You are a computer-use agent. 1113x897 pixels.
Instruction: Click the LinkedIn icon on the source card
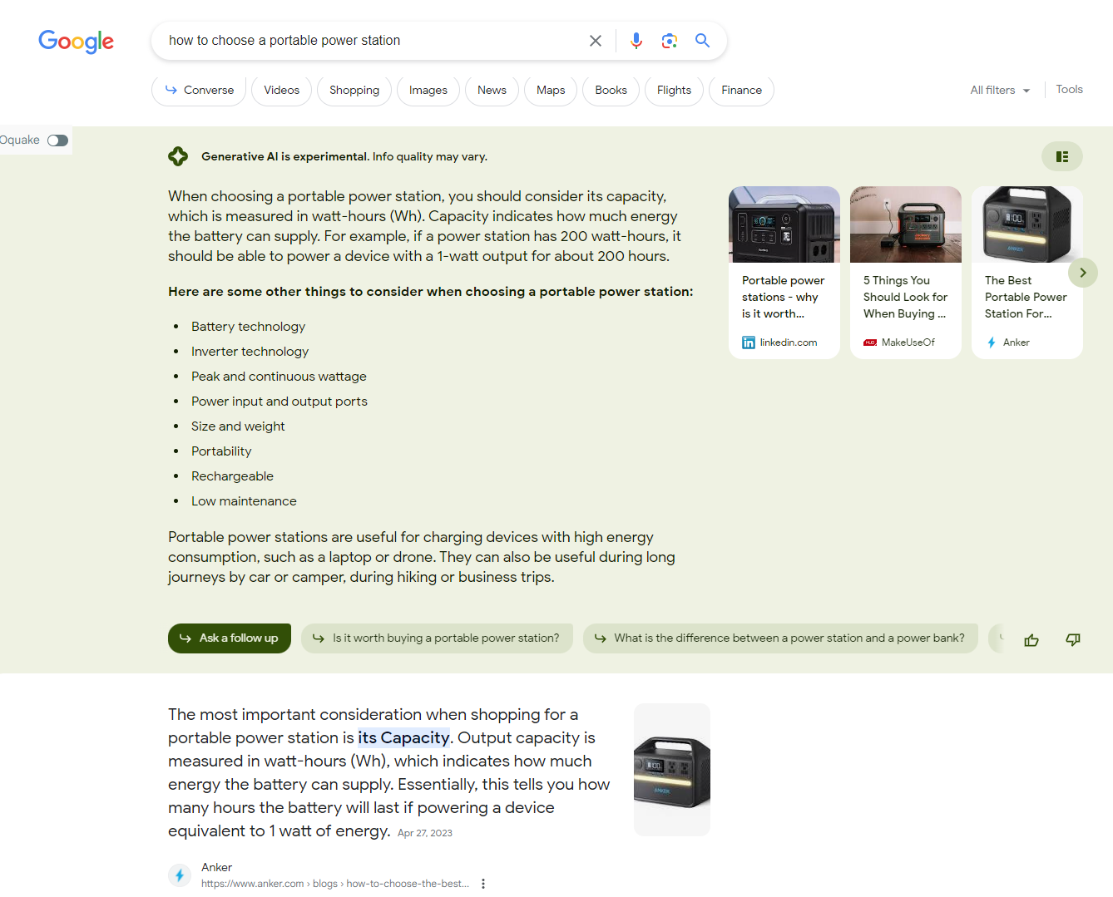point(747,342)
